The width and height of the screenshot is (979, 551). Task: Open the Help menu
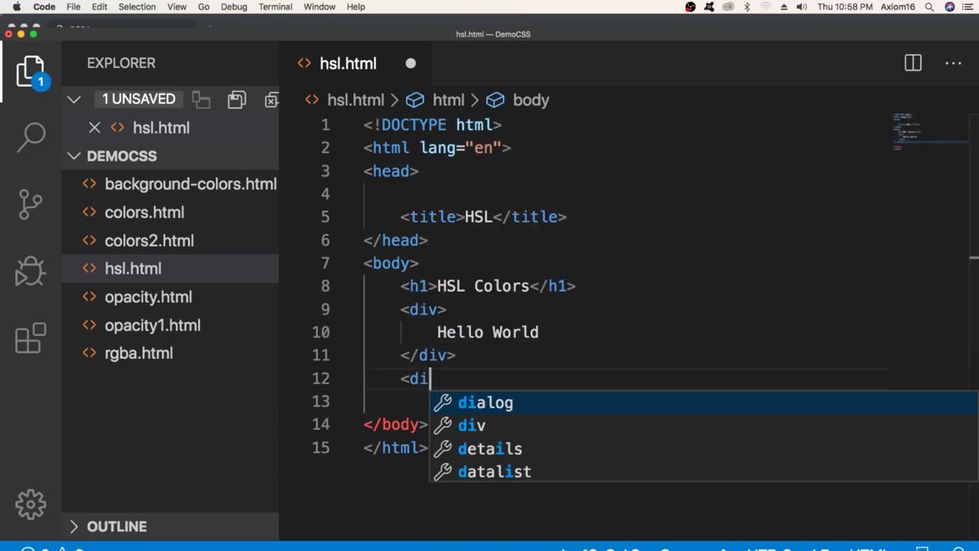tap(356, 7)
